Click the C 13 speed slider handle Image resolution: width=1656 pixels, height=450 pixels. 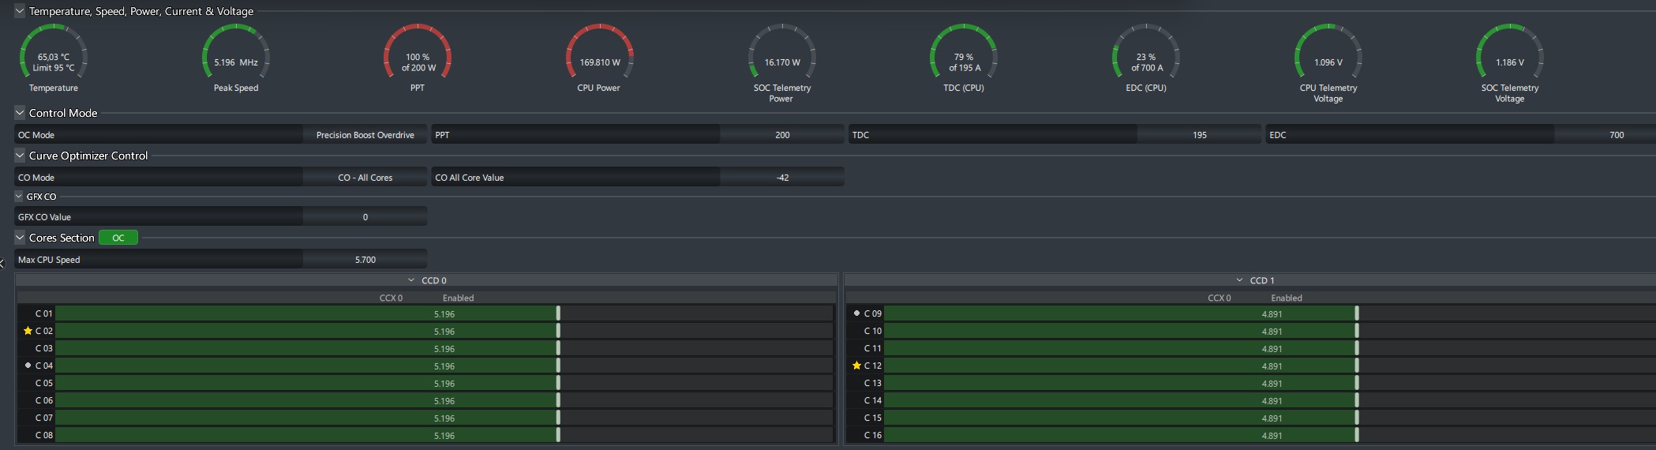1357,383
